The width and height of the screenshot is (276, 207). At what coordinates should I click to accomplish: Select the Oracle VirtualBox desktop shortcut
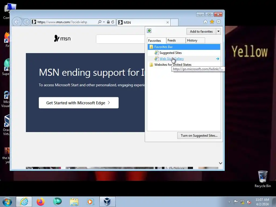tap(6, 125)
